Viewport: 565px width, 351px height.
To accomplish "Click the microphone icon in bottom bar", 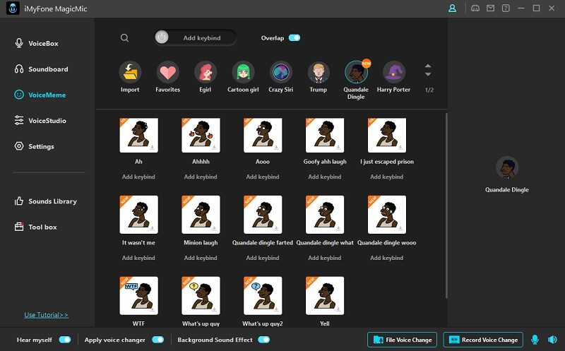I will pyautogui.click(x=535, y=340).
